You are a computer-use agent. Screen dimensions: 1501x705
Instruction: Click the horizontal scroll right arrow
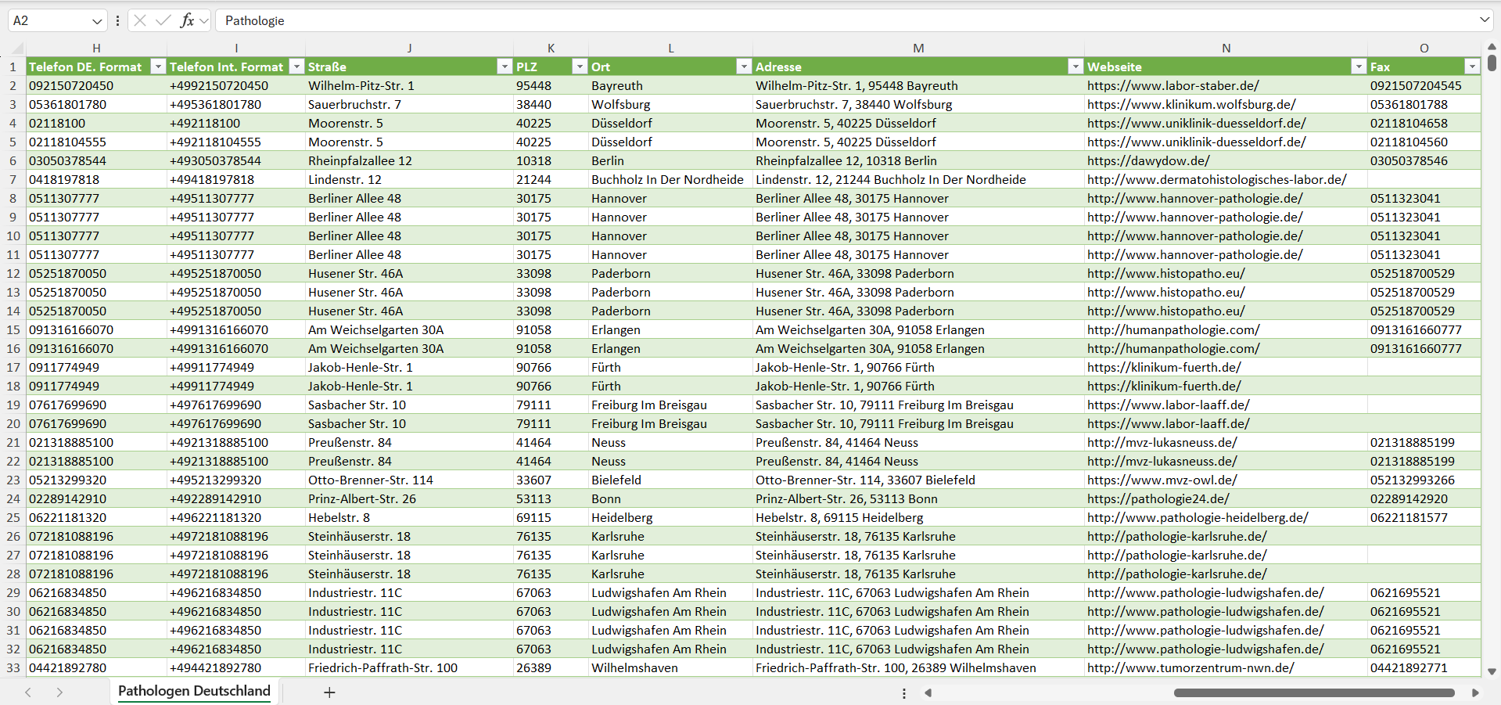(1475, 692)
